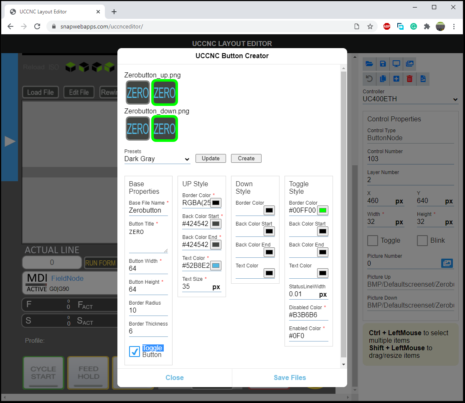
Task: Click the page icon in the address bar
Action: [357, 26]
